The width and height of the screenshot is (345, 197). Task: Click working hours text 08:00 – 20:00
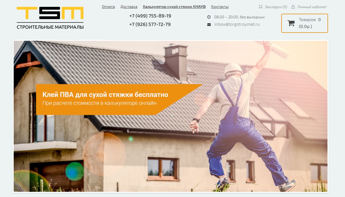coord(239,17)
